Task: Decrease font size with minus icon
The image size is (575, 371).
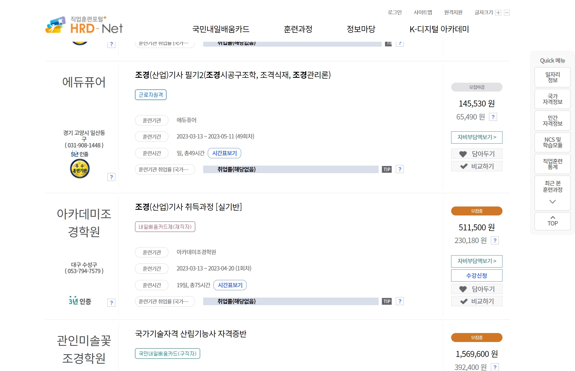Action: tap(507, 13)
